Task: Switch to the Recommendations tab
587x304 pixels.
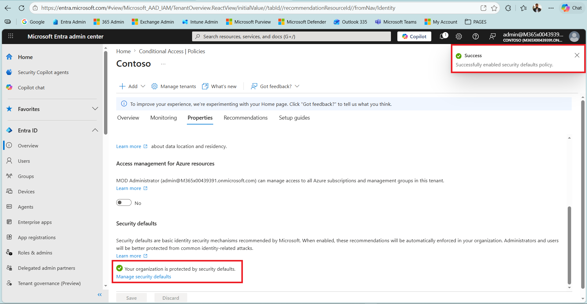Action: 246,118
